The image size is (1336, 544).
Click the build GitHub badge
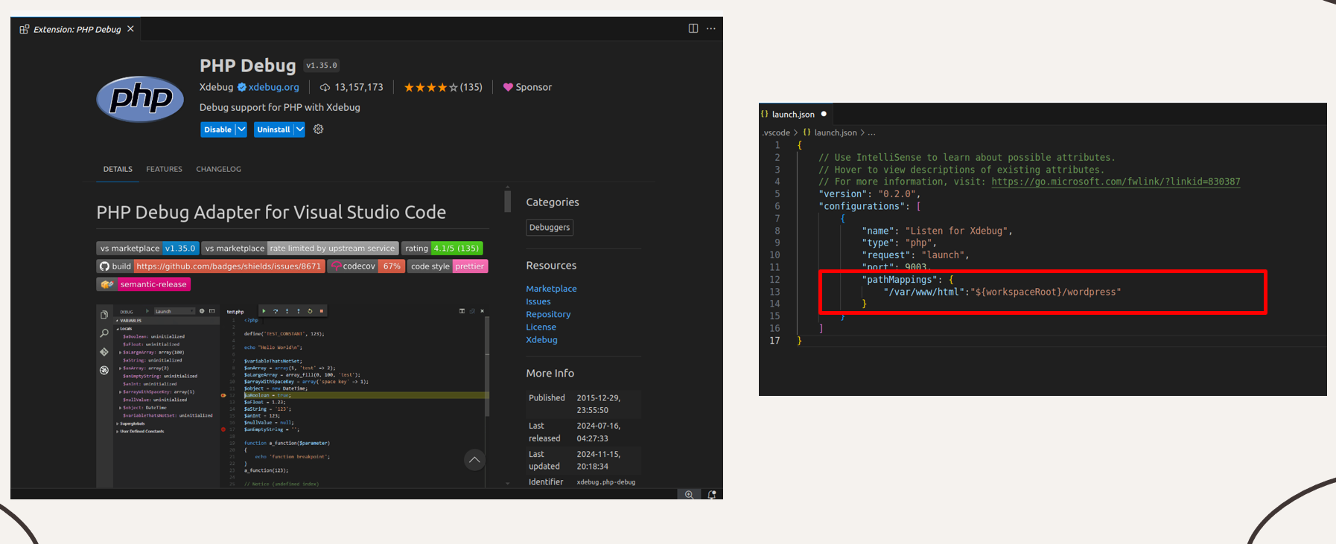pos(211,266)
